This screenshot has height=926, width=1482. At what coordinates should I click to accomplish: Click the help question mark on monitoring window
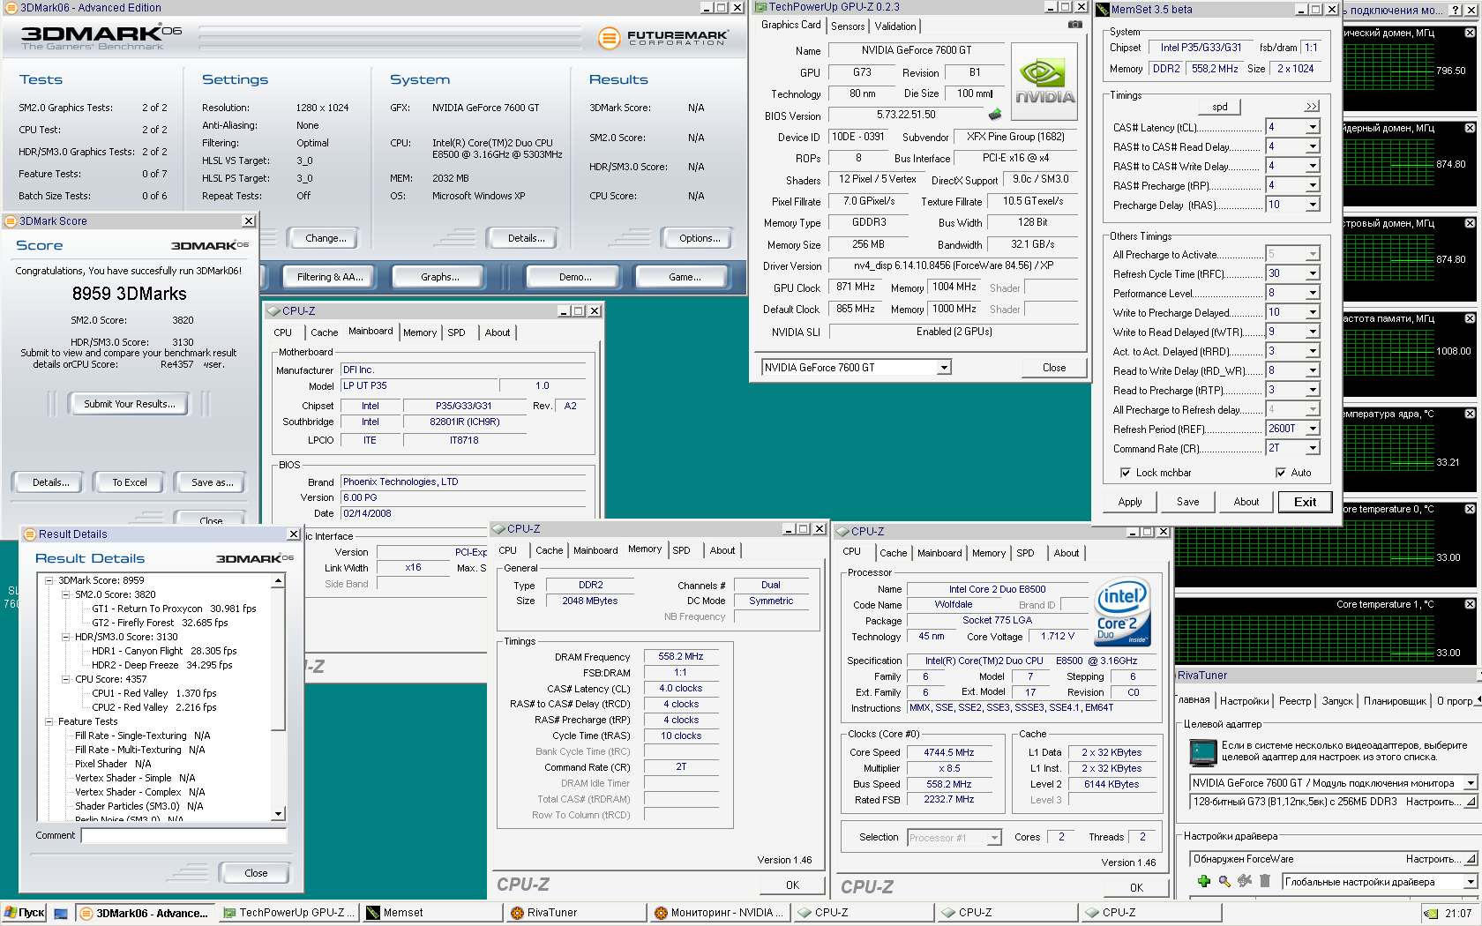(1455, 10)
